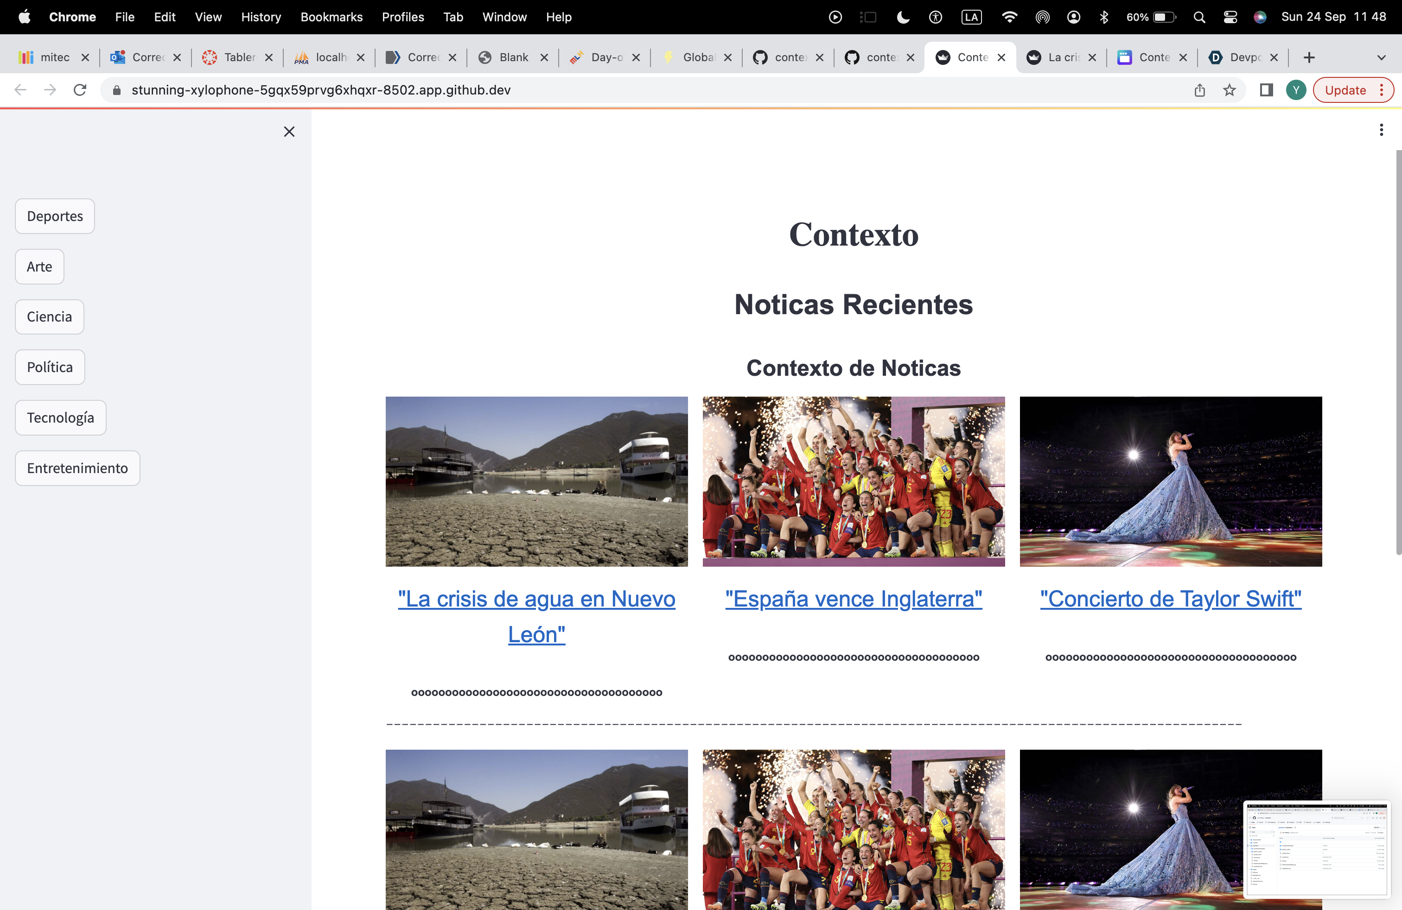Image resolution: width=1402 pixels, height=910 pixels.
Task: Click the page vertical scrollbar
Action: click(1398, 353)
